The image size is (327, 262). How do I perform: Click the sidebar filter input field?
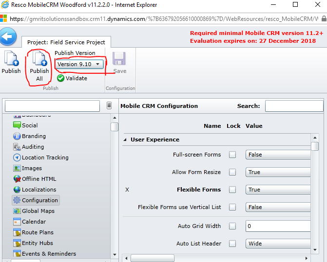pos(52,106)
